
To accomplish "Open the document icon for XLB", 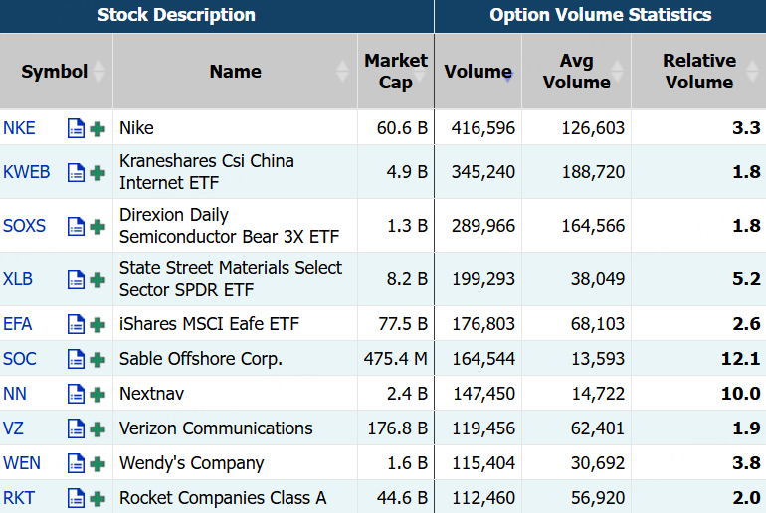I will coord(76,279).
